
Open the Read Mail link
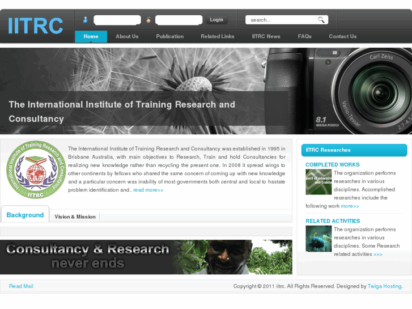pos(22,286)
